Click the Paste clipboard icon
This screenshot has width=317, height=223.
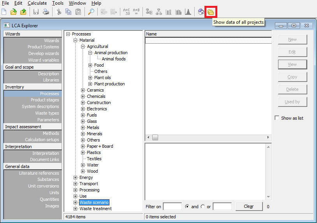coord(78,12)
